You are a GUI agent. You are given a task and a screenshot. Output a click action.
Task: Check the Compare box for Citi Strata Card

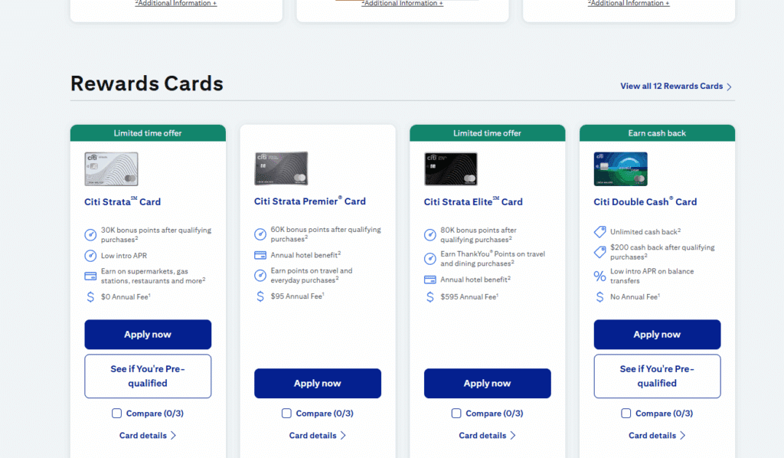coord(117,414)
